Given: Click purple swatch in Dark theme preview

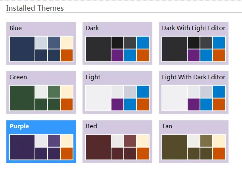Looking at the screenshot, I should pyautogui.click(x=117, y=55).
